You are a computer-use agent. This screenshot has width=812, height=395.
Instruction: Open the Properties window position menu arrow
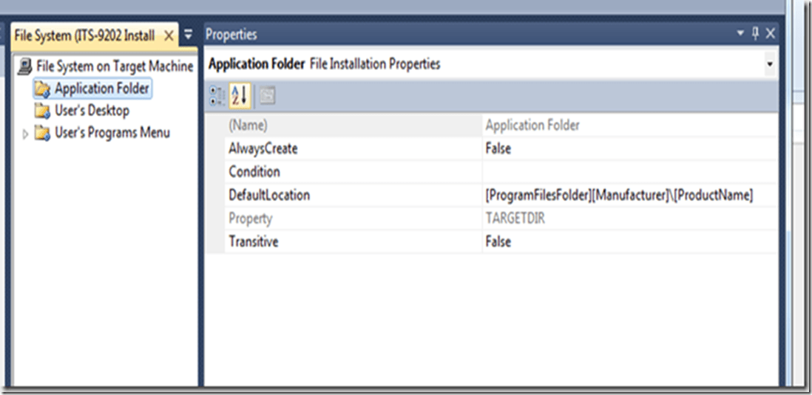[x=741, y=34]
